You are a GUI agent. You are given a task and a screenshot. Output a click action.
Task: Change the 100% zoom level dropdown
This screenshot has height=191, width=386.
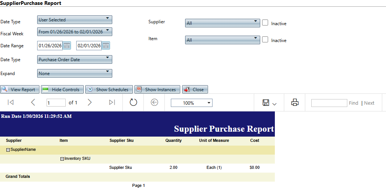191,103
